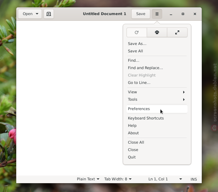Viewport: 218px width, 192px height.
Task: Click the fullscreen arrows icon
Action: [177, 32]
